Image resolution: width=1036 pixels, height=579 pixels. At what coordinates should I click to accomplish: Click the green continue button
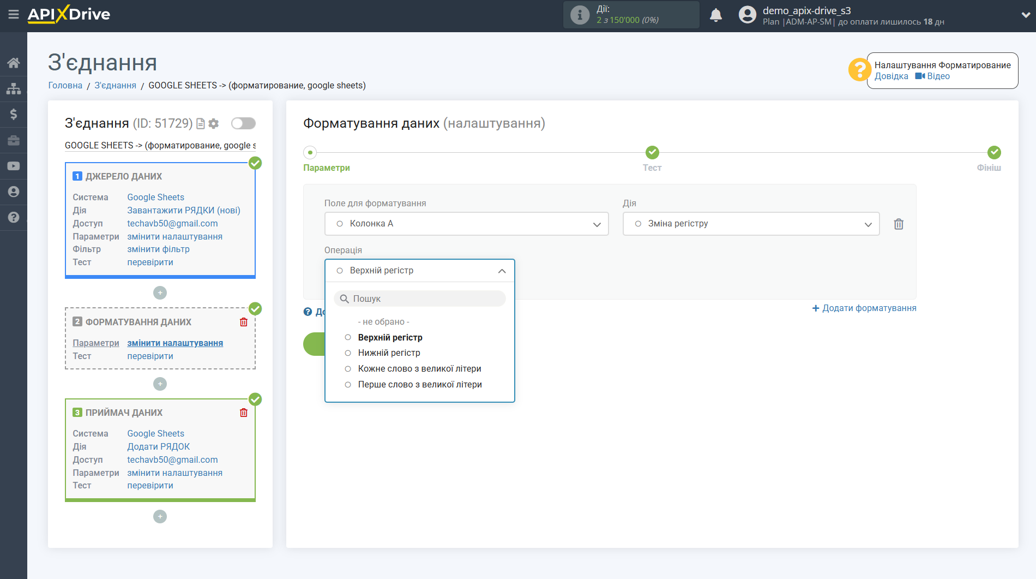pos(315,344)
